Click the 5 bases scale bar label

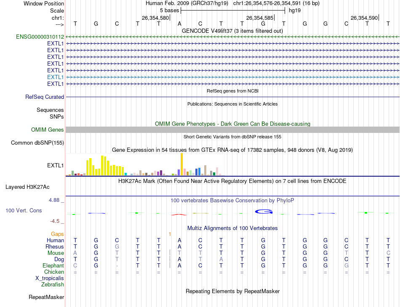(x=169, y=11)
